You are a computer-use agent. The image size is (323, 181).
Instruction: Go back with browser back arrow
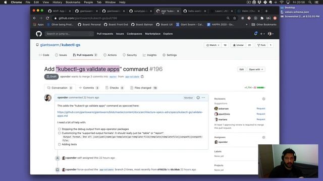[x=34, y=18]
